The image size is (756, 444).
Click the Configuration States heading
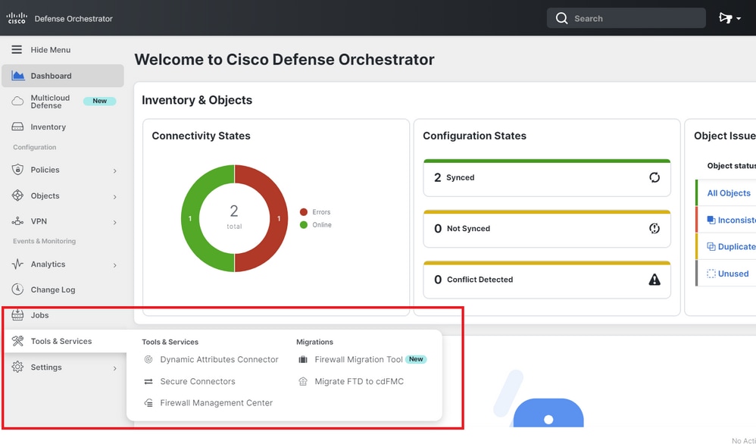474,136
